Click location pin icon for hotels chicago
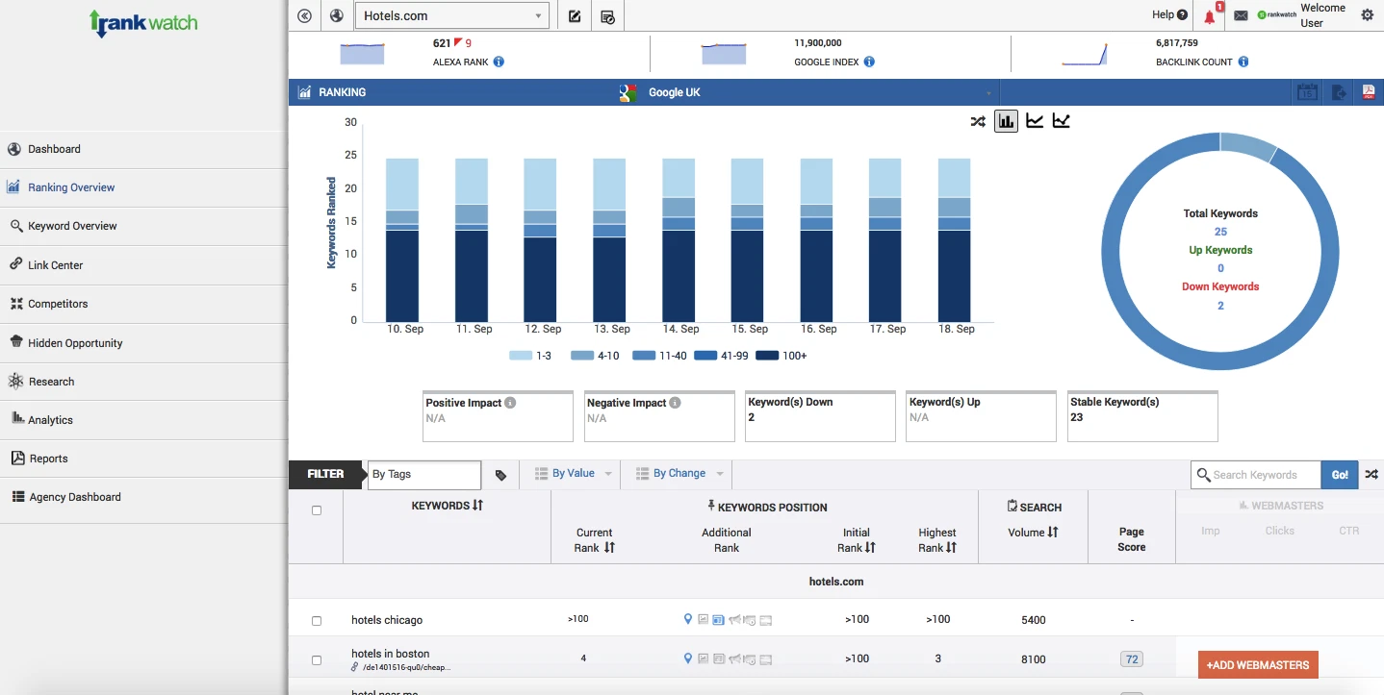The image size is (1384, 695). (687, 619)
